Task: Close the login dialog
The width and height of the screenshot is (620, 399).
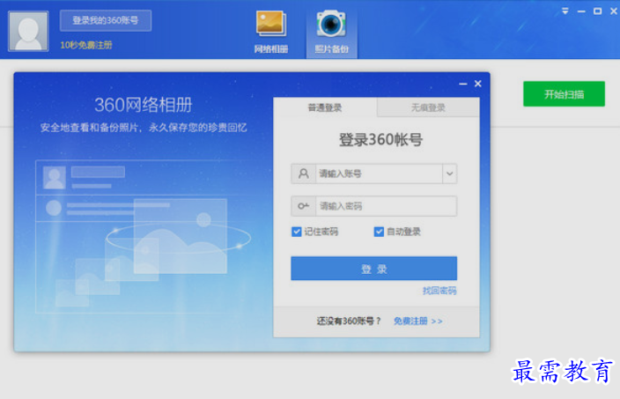Action: tap(477, 84)
